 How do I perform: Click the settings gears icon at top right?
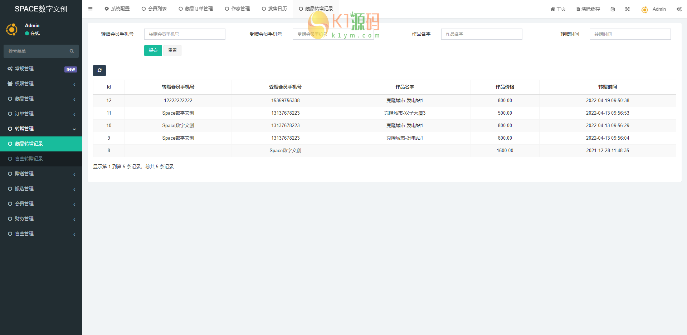click(x=679, y=9)
